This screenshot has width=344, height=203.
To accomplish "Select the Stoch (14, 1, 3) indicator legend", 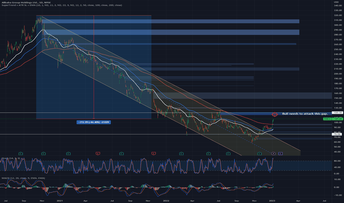I will coord(11,158).
